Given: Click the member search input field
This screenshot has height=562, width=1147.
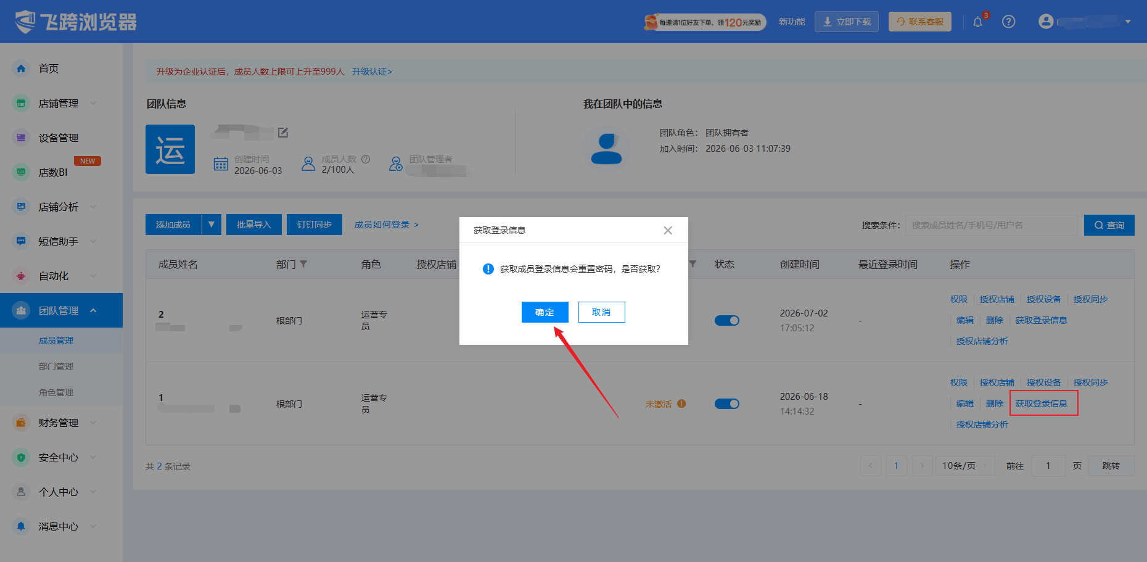Looking at the screenshot, I should [x=991, y=225].
